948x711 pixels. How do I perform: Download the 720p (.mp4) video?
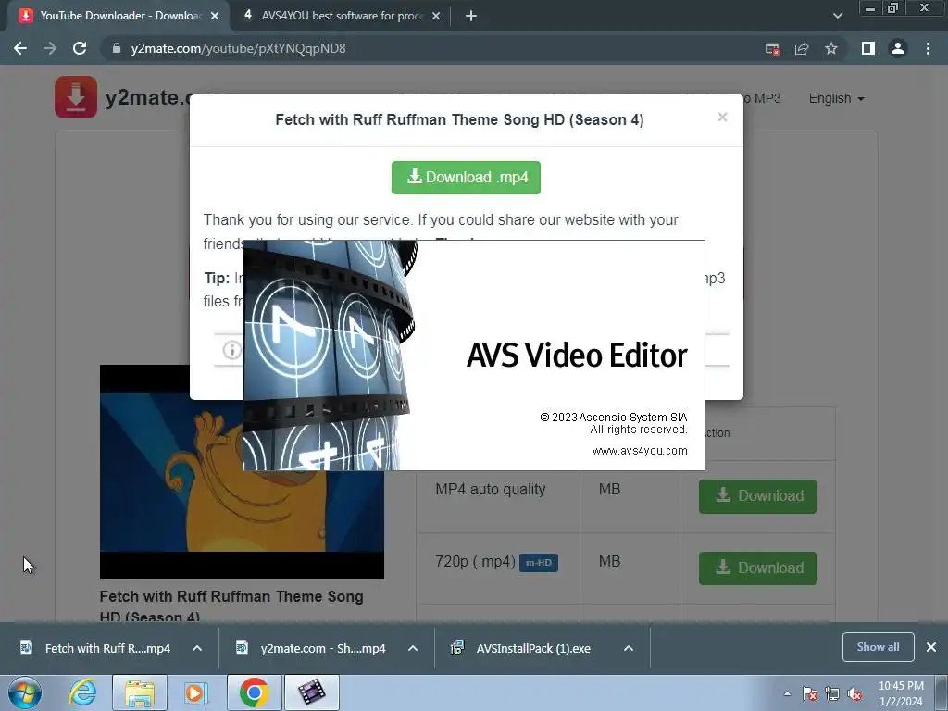757,568
